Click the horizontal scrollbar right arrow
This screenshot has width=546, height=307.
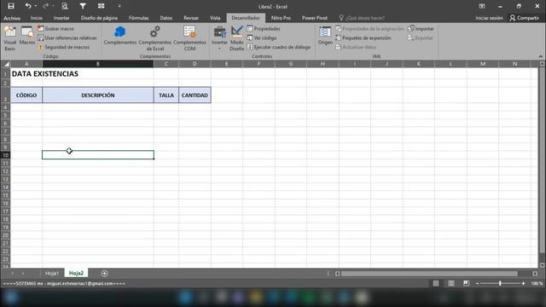(x=535, y=274)
